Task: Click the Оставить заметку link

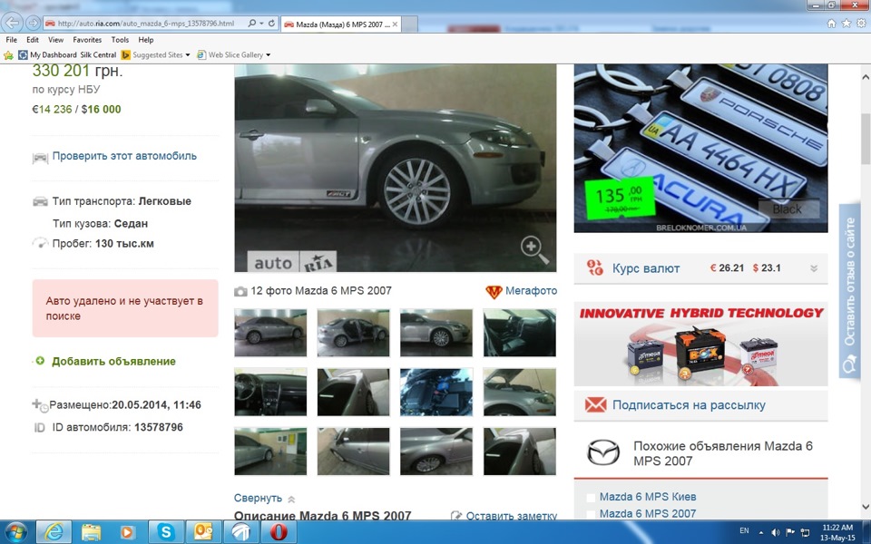Action: coord(511,516)
